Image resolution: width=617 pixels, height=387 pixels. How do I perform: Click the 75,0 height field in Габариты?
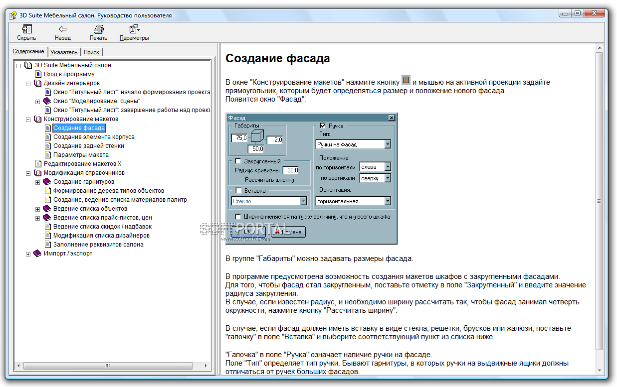(x=239, y=138)
